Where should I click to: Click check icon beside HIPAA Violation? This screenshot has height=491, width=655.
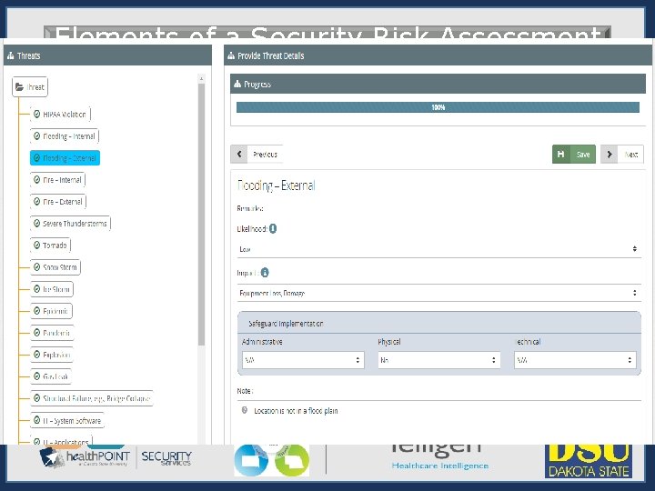point(36,114)
